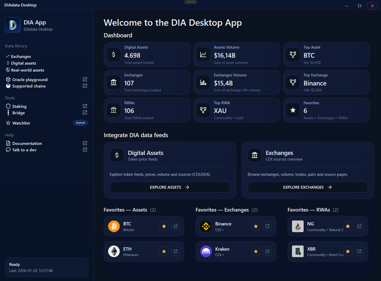
Task: Go to Digital assets in sidebar
Action: 23,63
